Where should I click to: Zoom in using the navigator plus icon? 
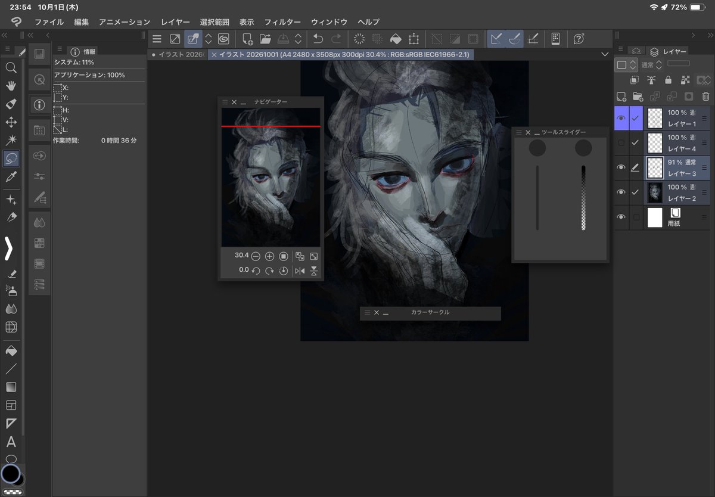[269, 256]
